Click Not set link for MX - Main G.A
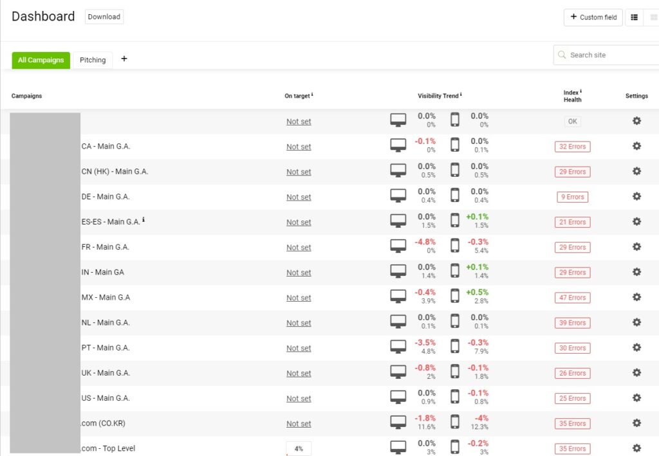This screenshot has width=659, height=456. point(299,298)
